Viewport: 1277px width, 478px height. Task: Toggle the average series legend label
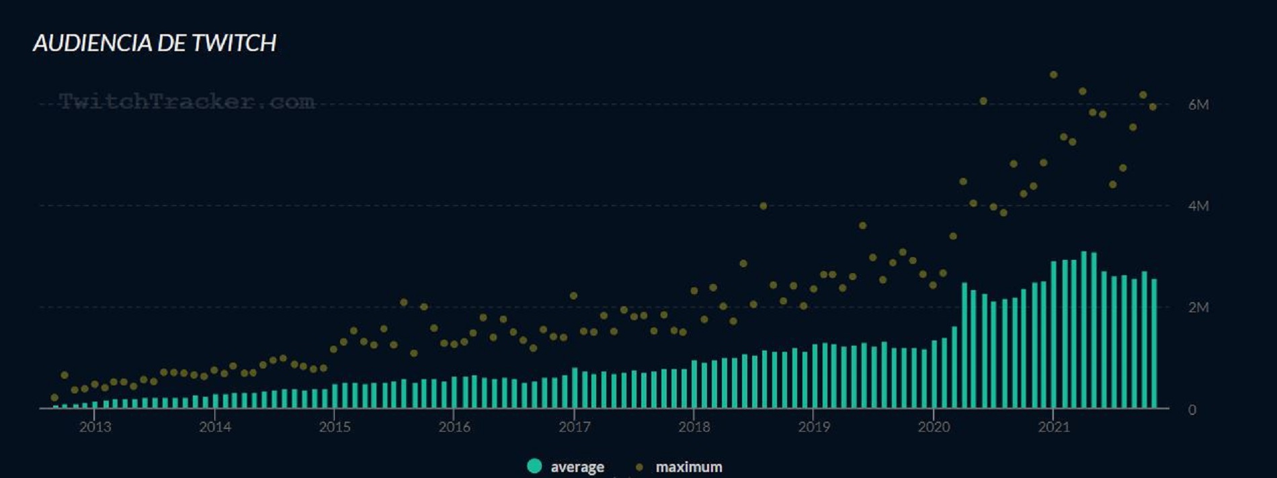pos(577,467)
